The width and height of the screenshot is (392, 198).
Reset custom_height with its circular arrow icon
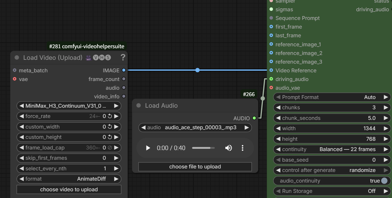point(110,137)
